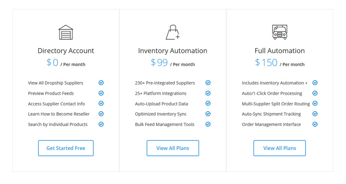The image size is (346, 184).
Task: Click checkmark next to Auto-Sync Shipment Tracking
Action: 315,114
